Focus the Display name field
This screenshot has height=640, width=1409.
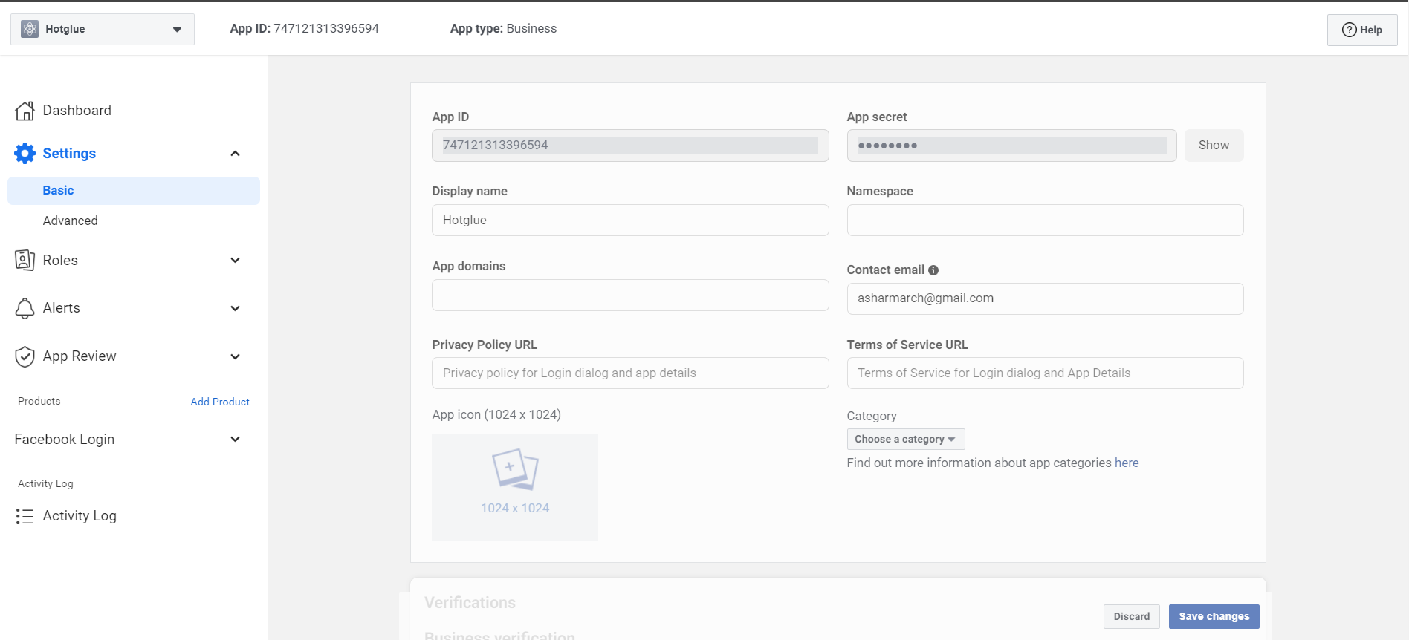point(630,221)
